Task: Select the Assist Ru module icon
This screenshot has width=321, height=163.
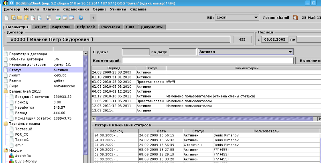Action: [x=11, y=155]
